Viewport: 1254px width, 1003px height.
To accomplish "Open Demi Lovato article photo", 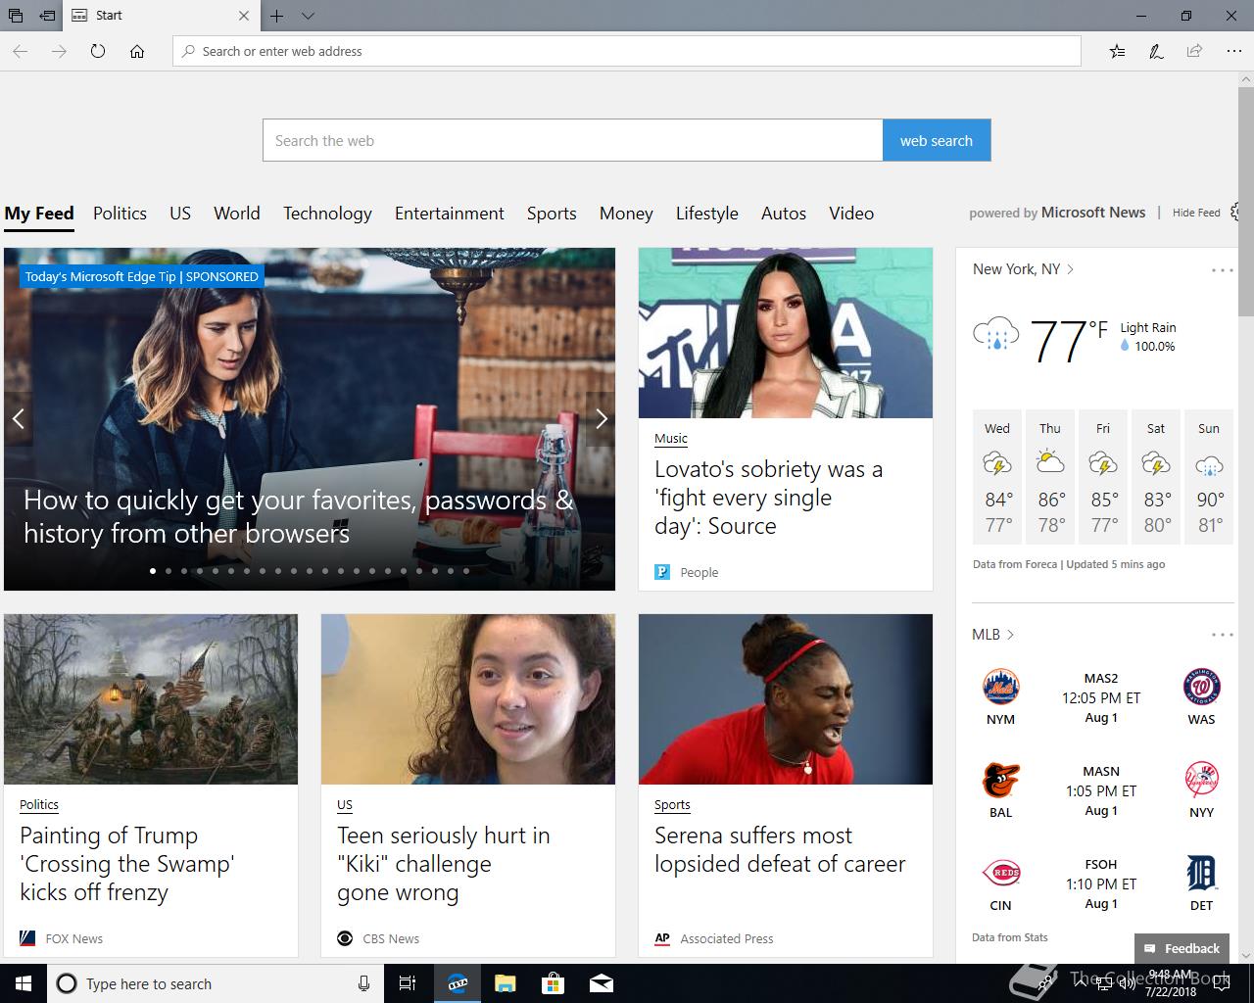I will (786, 333).
